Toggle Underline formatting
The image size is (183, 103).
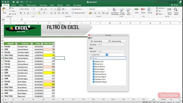(28, 13)
